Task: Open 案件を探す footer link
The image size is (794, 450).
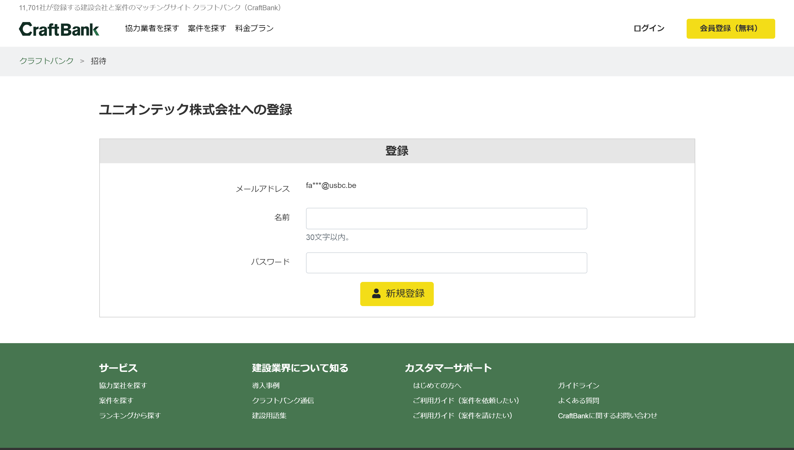Action: (x=116, y=401)
